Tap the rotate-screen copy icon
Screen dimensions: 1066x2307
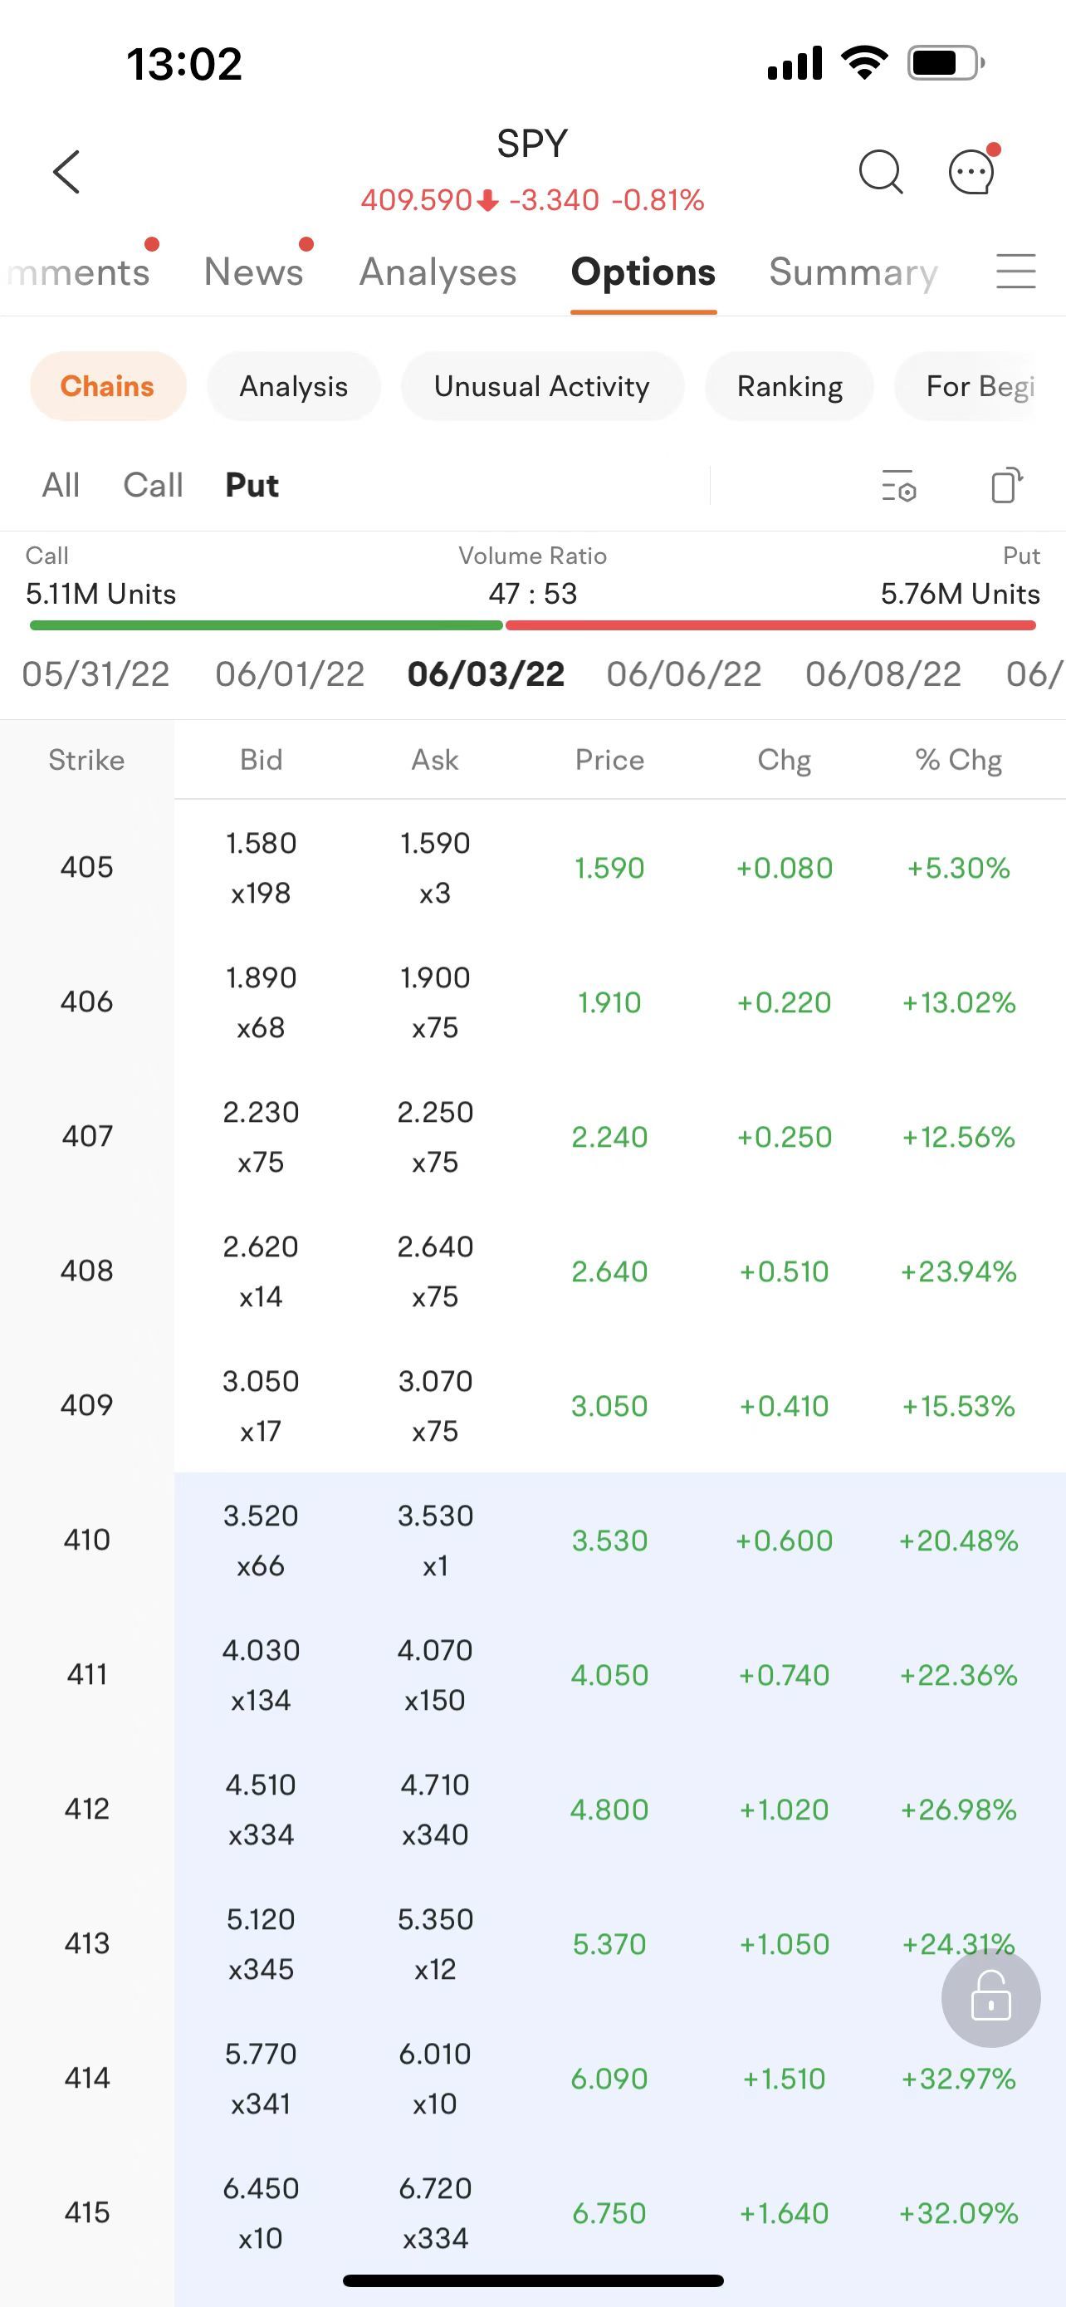[x=1006, y=486]
